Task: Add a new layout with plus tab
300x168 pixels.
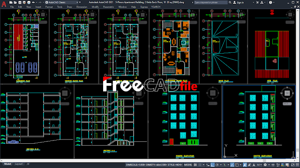Action: point(28,164)
